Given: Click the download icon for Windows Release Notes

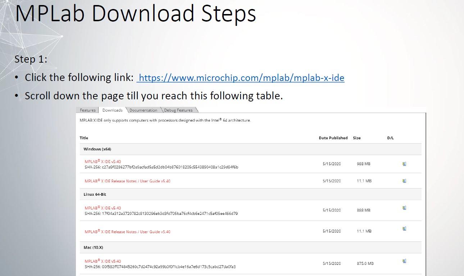Looking at the screenshot, I should [404, 181].
